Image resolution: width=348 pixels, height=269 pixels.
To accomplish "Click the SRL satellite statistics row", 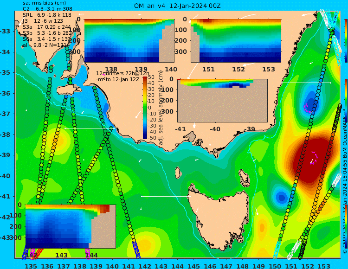I will tap(47, 15).
